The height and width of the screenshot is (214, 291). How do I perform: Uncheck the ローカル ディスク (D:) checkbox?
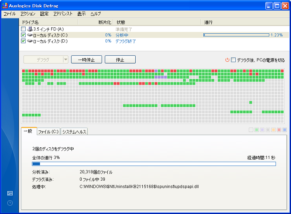coord(23,41)
